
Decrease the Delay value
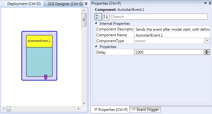(x=207, y=53)
